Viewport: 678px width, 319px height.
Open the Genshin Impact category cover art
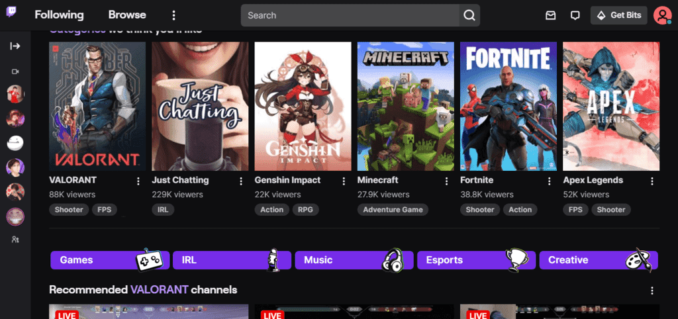pos(303,107)
